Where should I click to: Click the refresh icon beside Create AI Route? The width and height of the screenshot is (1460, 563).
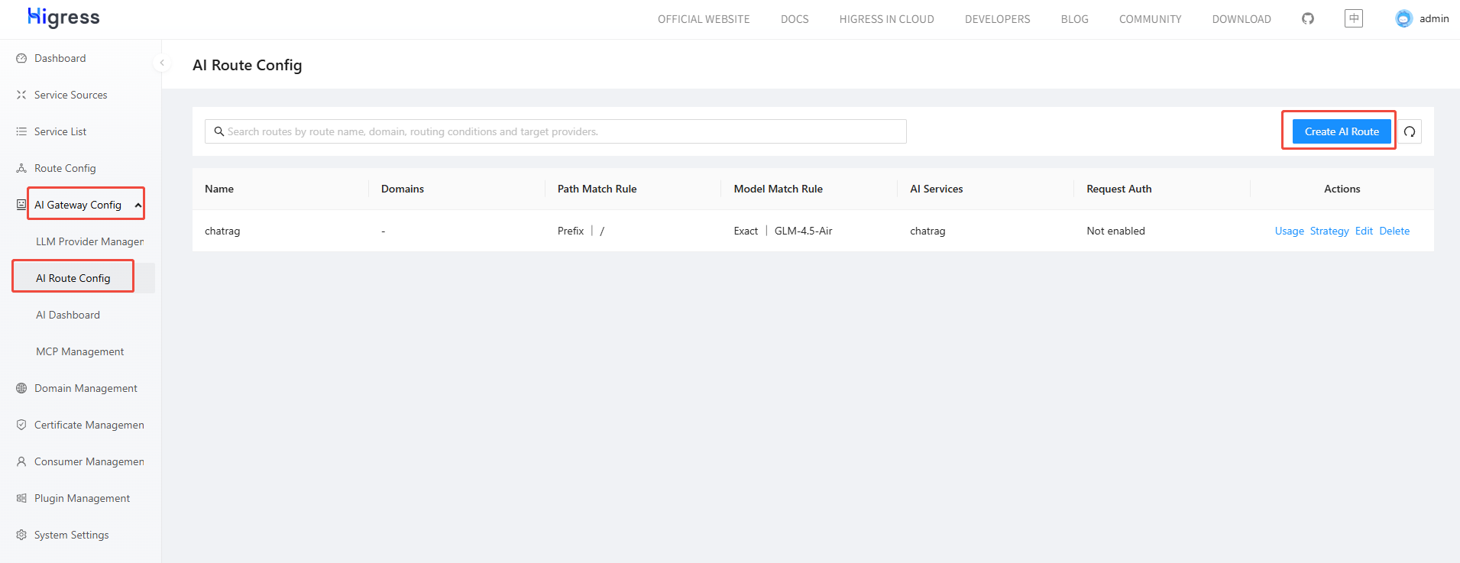pyautogui.click(x=1410, y=131)
